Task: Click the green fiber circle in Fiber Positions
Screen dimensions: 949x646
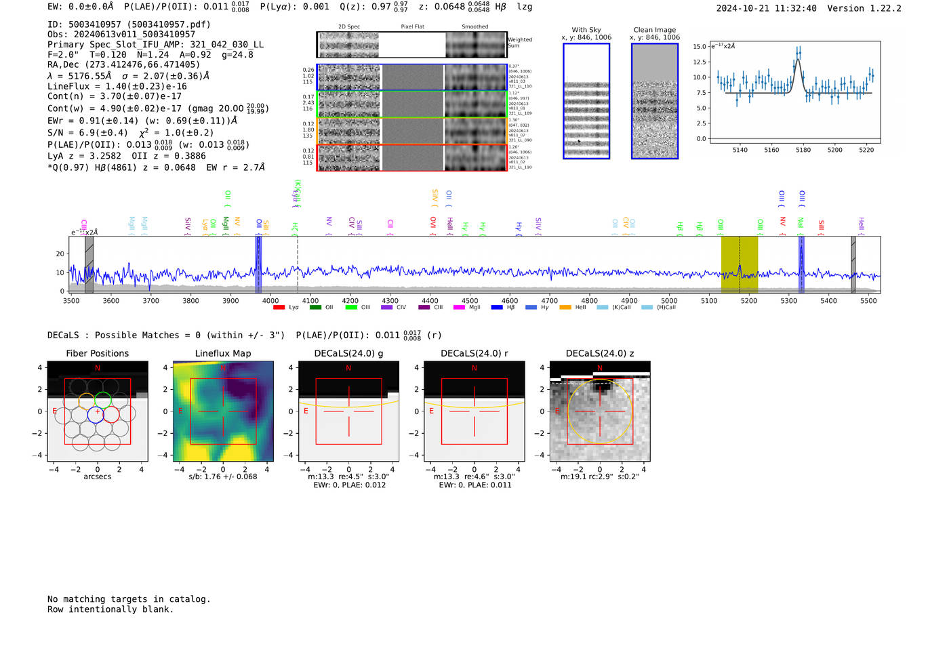Action: (x=103, y=400)
